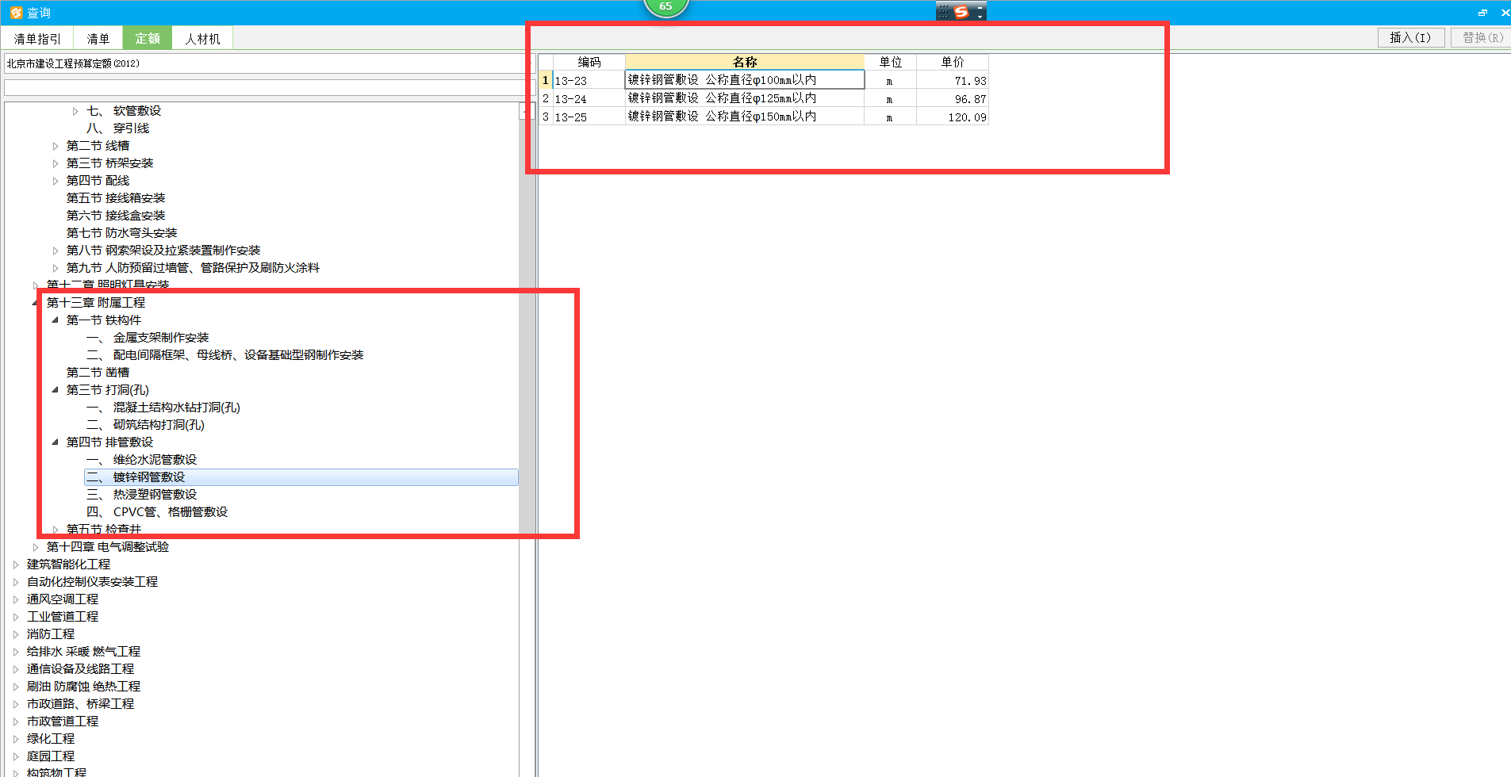Open the 人材机 tab
The image size is (1511, 777).
tap(202, 38)
